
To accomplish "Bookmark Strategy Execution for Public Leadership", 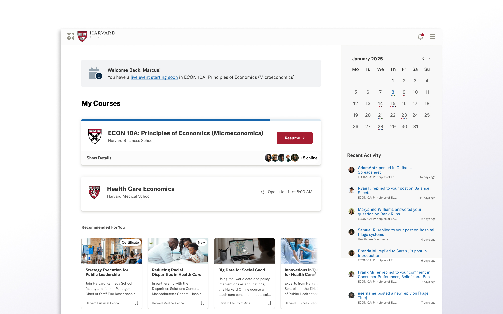I will tap(136, 303).
